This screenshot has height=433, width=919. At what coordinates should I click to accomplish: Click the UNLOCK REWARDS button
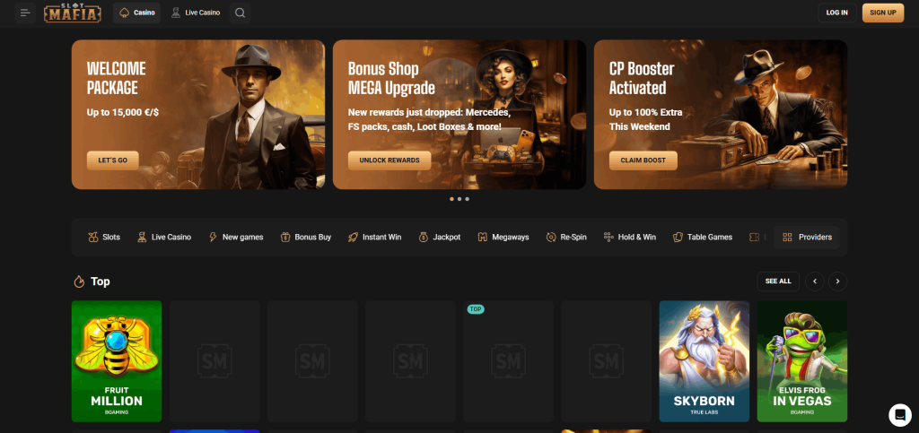pyautogui.click(x=389, y=160)
